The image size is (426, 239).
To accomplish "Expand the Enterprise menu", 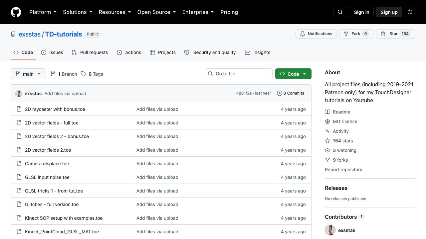I will (x=198, y=12).
